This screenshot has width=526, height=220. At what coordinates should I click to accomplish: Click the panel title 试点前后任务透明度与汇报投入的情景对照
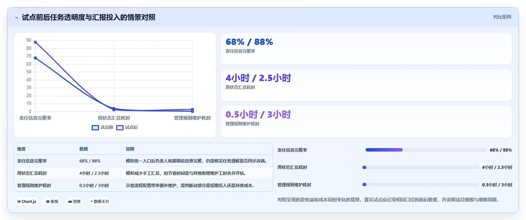pos(88,17)
